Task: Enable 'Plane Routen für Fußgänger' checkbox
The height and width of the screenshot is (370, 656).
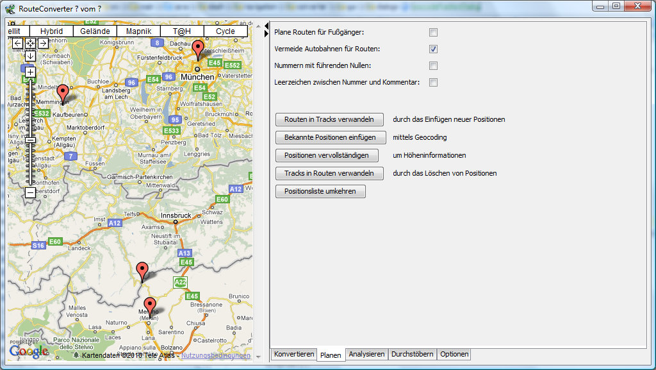Action: [434, 32]
